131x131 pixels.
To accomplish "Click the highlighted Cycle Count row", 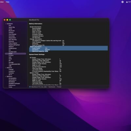I will (68, 48).
